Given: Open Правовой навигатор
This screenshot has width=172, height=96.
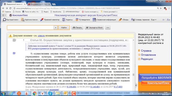Looking at the screenshot, I should (50, 20).
